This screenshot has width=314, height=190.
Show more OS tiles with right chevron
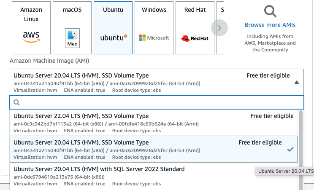[219, 28]
